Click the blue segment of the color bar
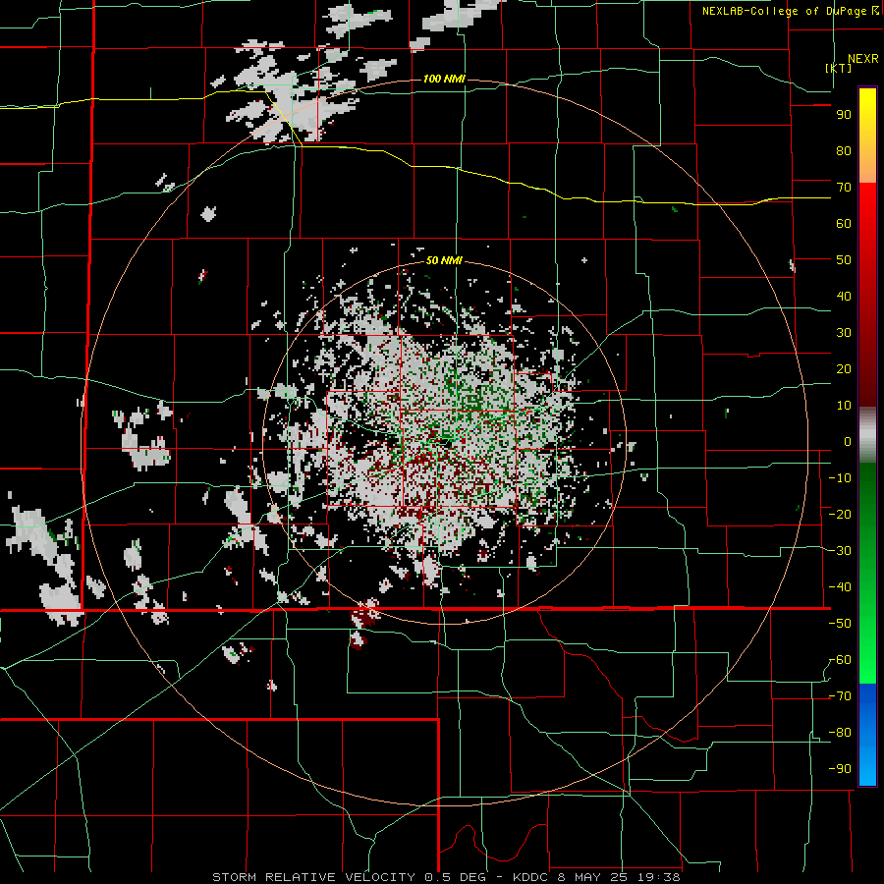Viewport: 884px width, 884px height. pos(867,734)
